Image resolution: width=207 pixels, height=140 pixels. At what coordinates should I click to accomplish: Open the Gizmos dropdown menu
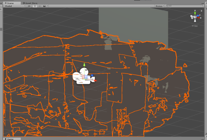[x=159, y=6]
